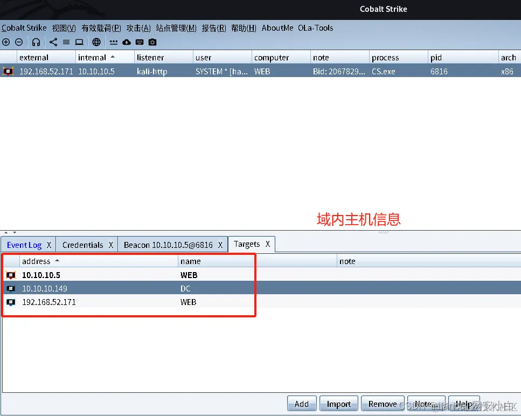Open the 有效载荷(P) menu
Image resolution: width=521 pixels, height=416 pixels.
click(x=101, y=28)
